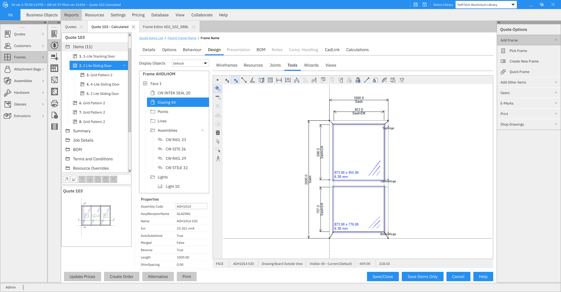This screenshot has width=561, height=292.
Task: Click the Save/Close button
Action: click(383, 277)
